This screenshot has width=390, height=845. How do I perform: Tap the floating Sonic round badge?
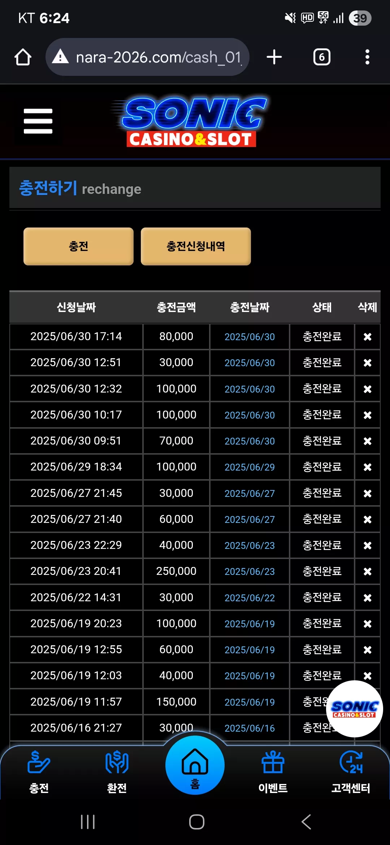point(354,709)
